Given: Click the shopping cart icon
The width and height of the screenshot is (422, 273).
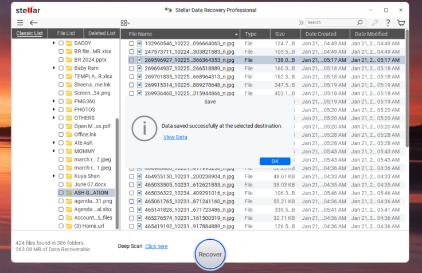Looking at the screenshot, I should (401, 23).
